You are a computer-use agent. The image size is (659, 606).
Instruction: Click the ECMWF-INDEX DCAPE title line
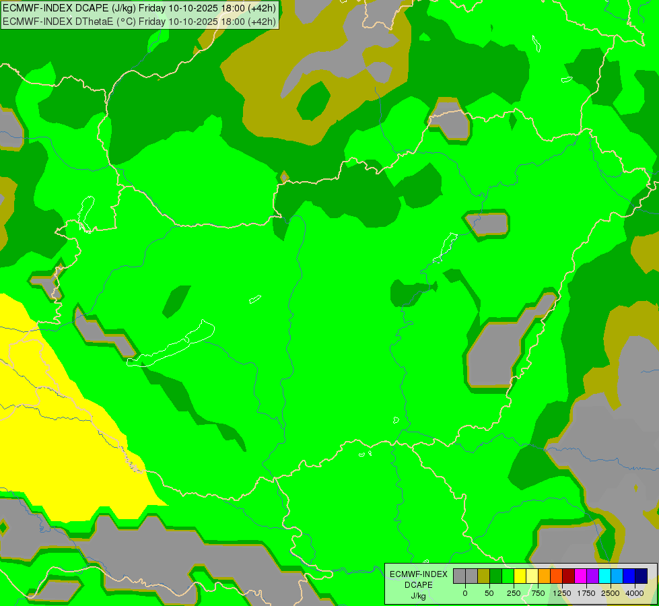pyautogui.click(x=139, y=8)
